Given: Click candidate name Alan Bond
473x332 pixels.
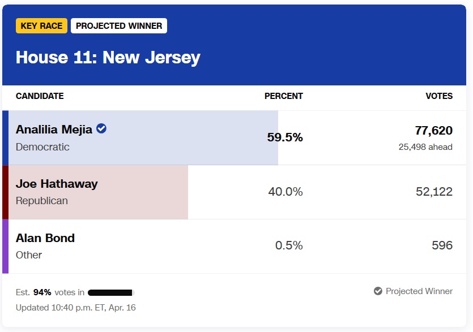Looking at the screenshot, I should click(45, 238).
